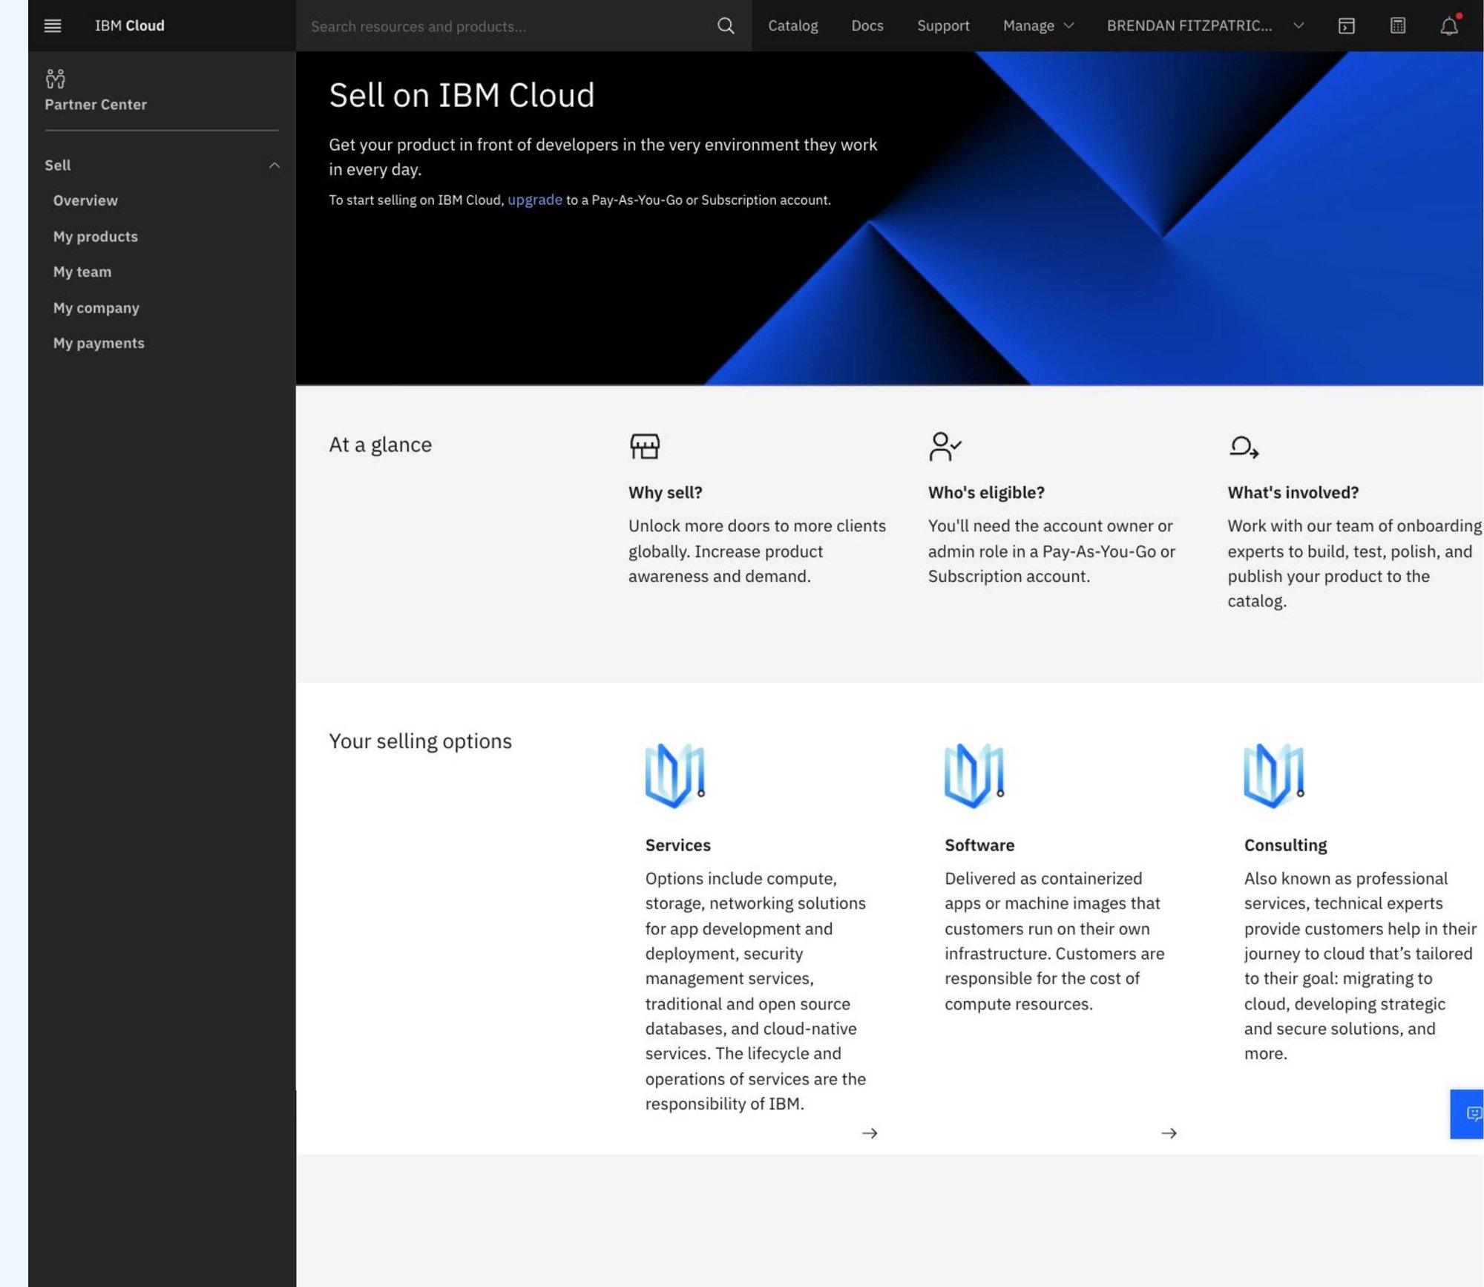The width and height of the screenshot is (1484, 1287).
Task: Click the Partner Center icon
Action: point(55,78)
